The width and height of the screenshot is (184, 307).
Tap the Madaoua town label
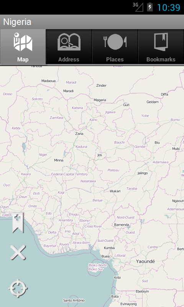click(48, 81)
